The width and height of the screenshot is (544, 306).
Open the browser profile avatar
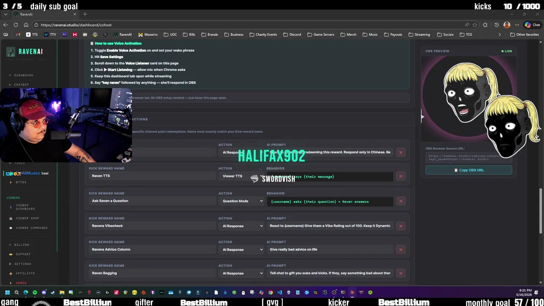(507, 25)
